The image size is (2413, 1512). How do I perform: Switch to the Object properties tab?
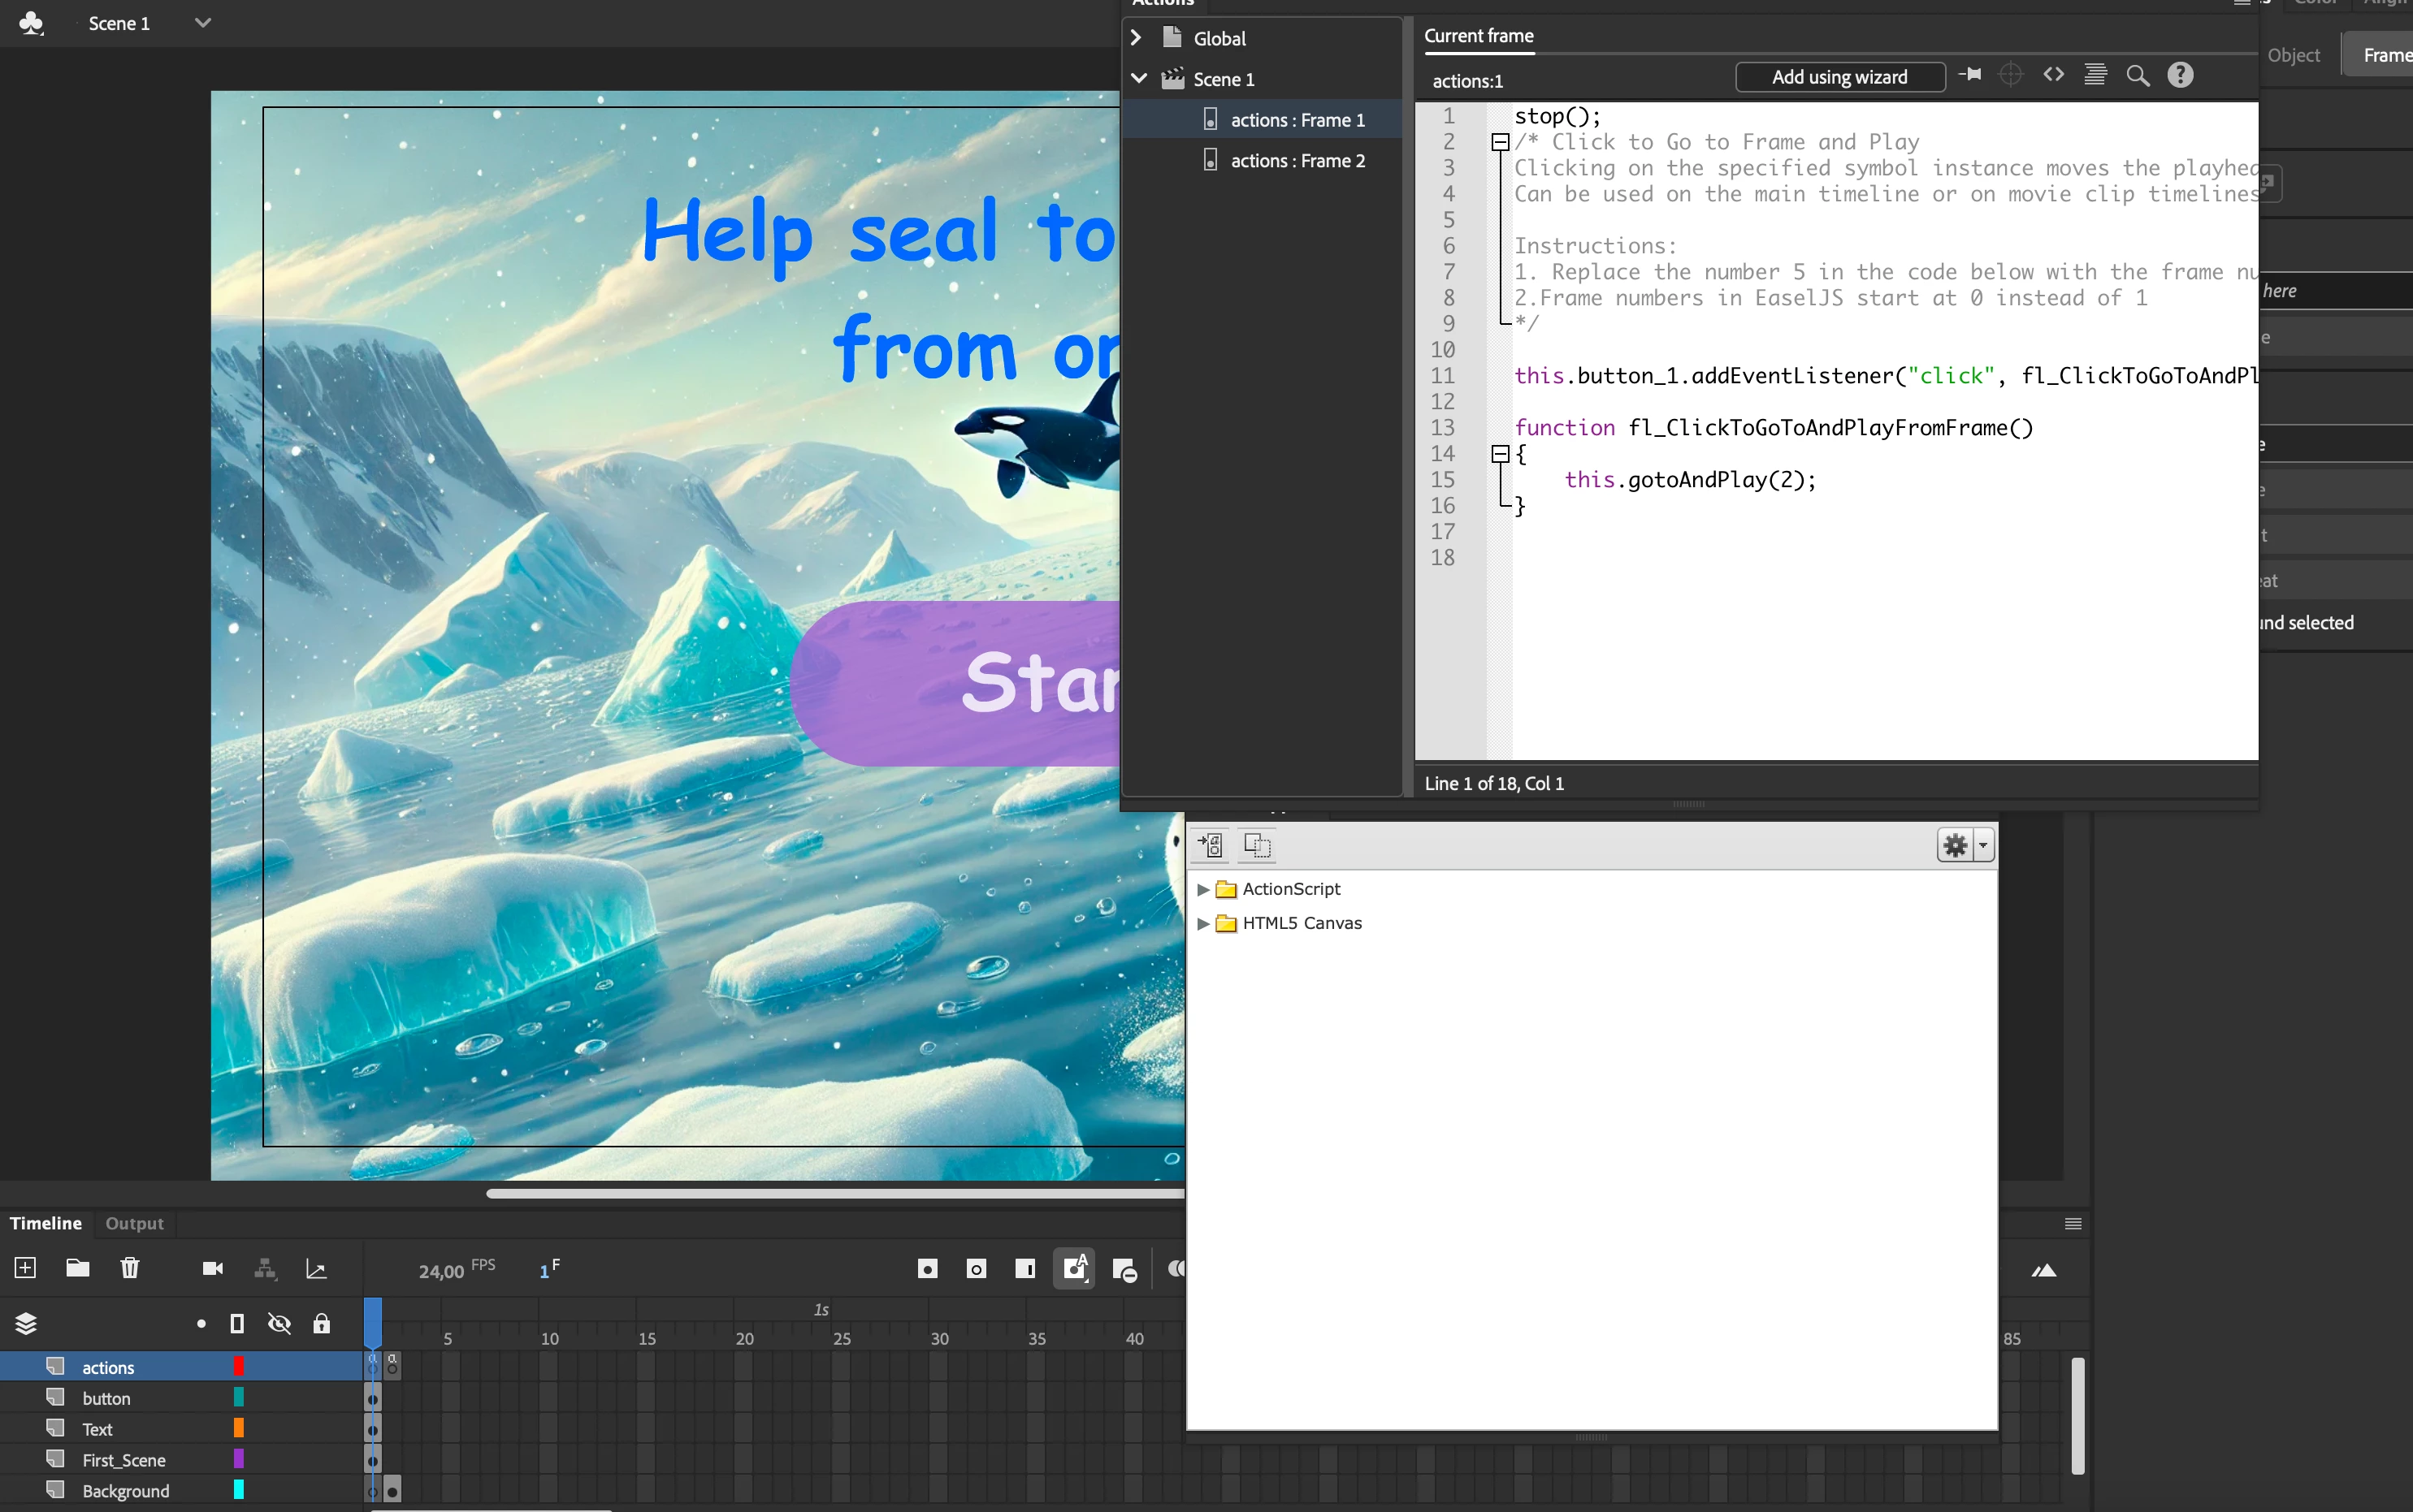2293,55
